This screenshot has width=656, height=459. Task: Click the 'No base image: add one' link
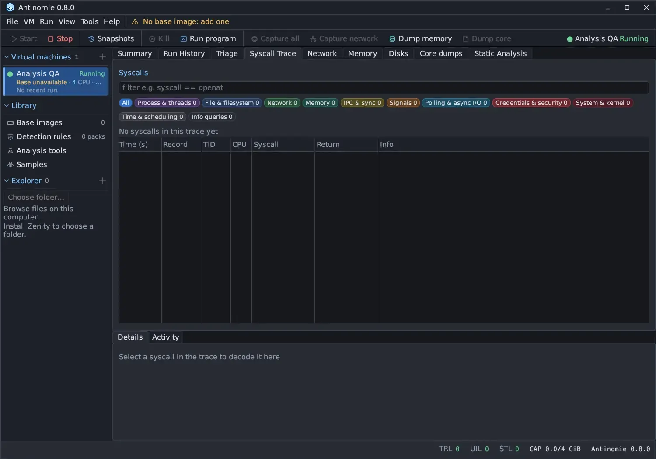click(x=186, y=21)
